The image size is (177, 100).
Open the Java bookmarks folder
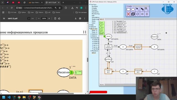[x=31, y=12]
